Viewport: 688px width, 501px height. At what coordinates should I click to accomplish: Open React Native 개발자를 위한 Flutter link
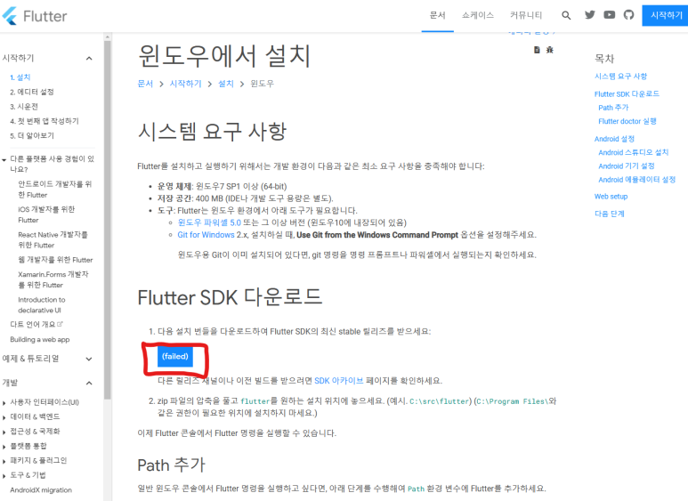click(x=53, y=240)
